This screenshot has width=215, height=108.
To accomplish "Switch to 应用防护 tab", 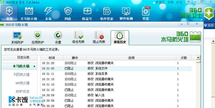I will click(x=38, y=38).
